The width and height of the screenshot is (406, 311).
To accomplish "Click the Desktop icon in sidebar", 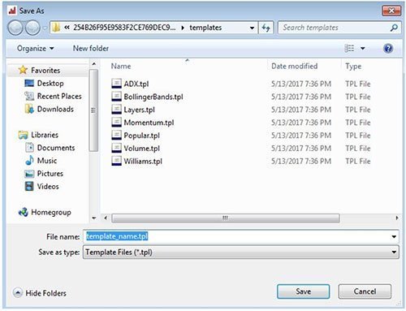I will [29, 83].
